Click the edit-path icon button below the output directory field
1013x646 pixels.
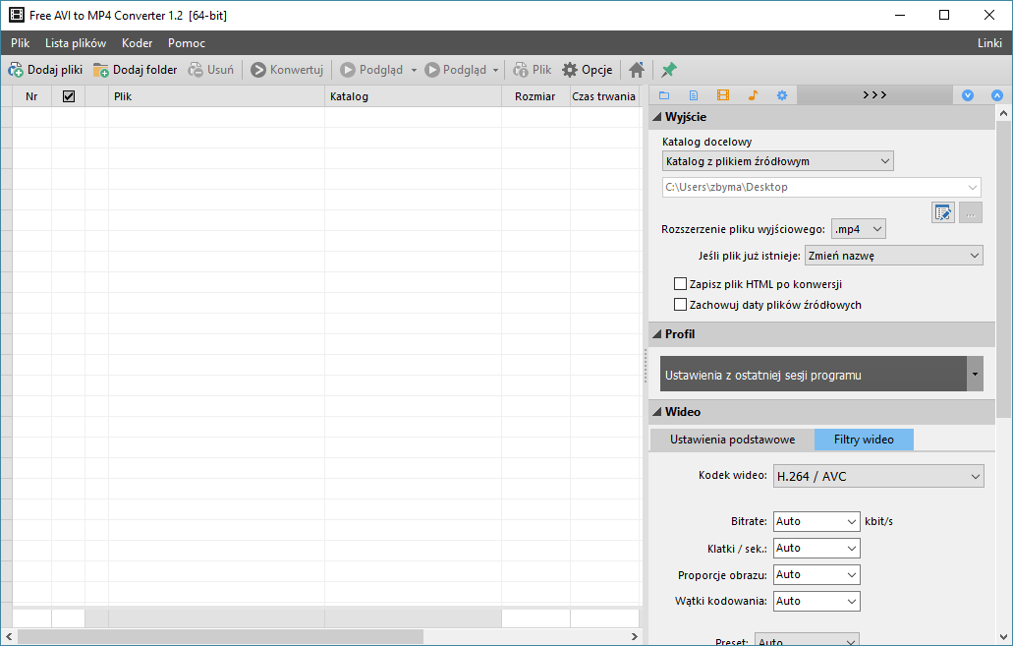[943, 212]
